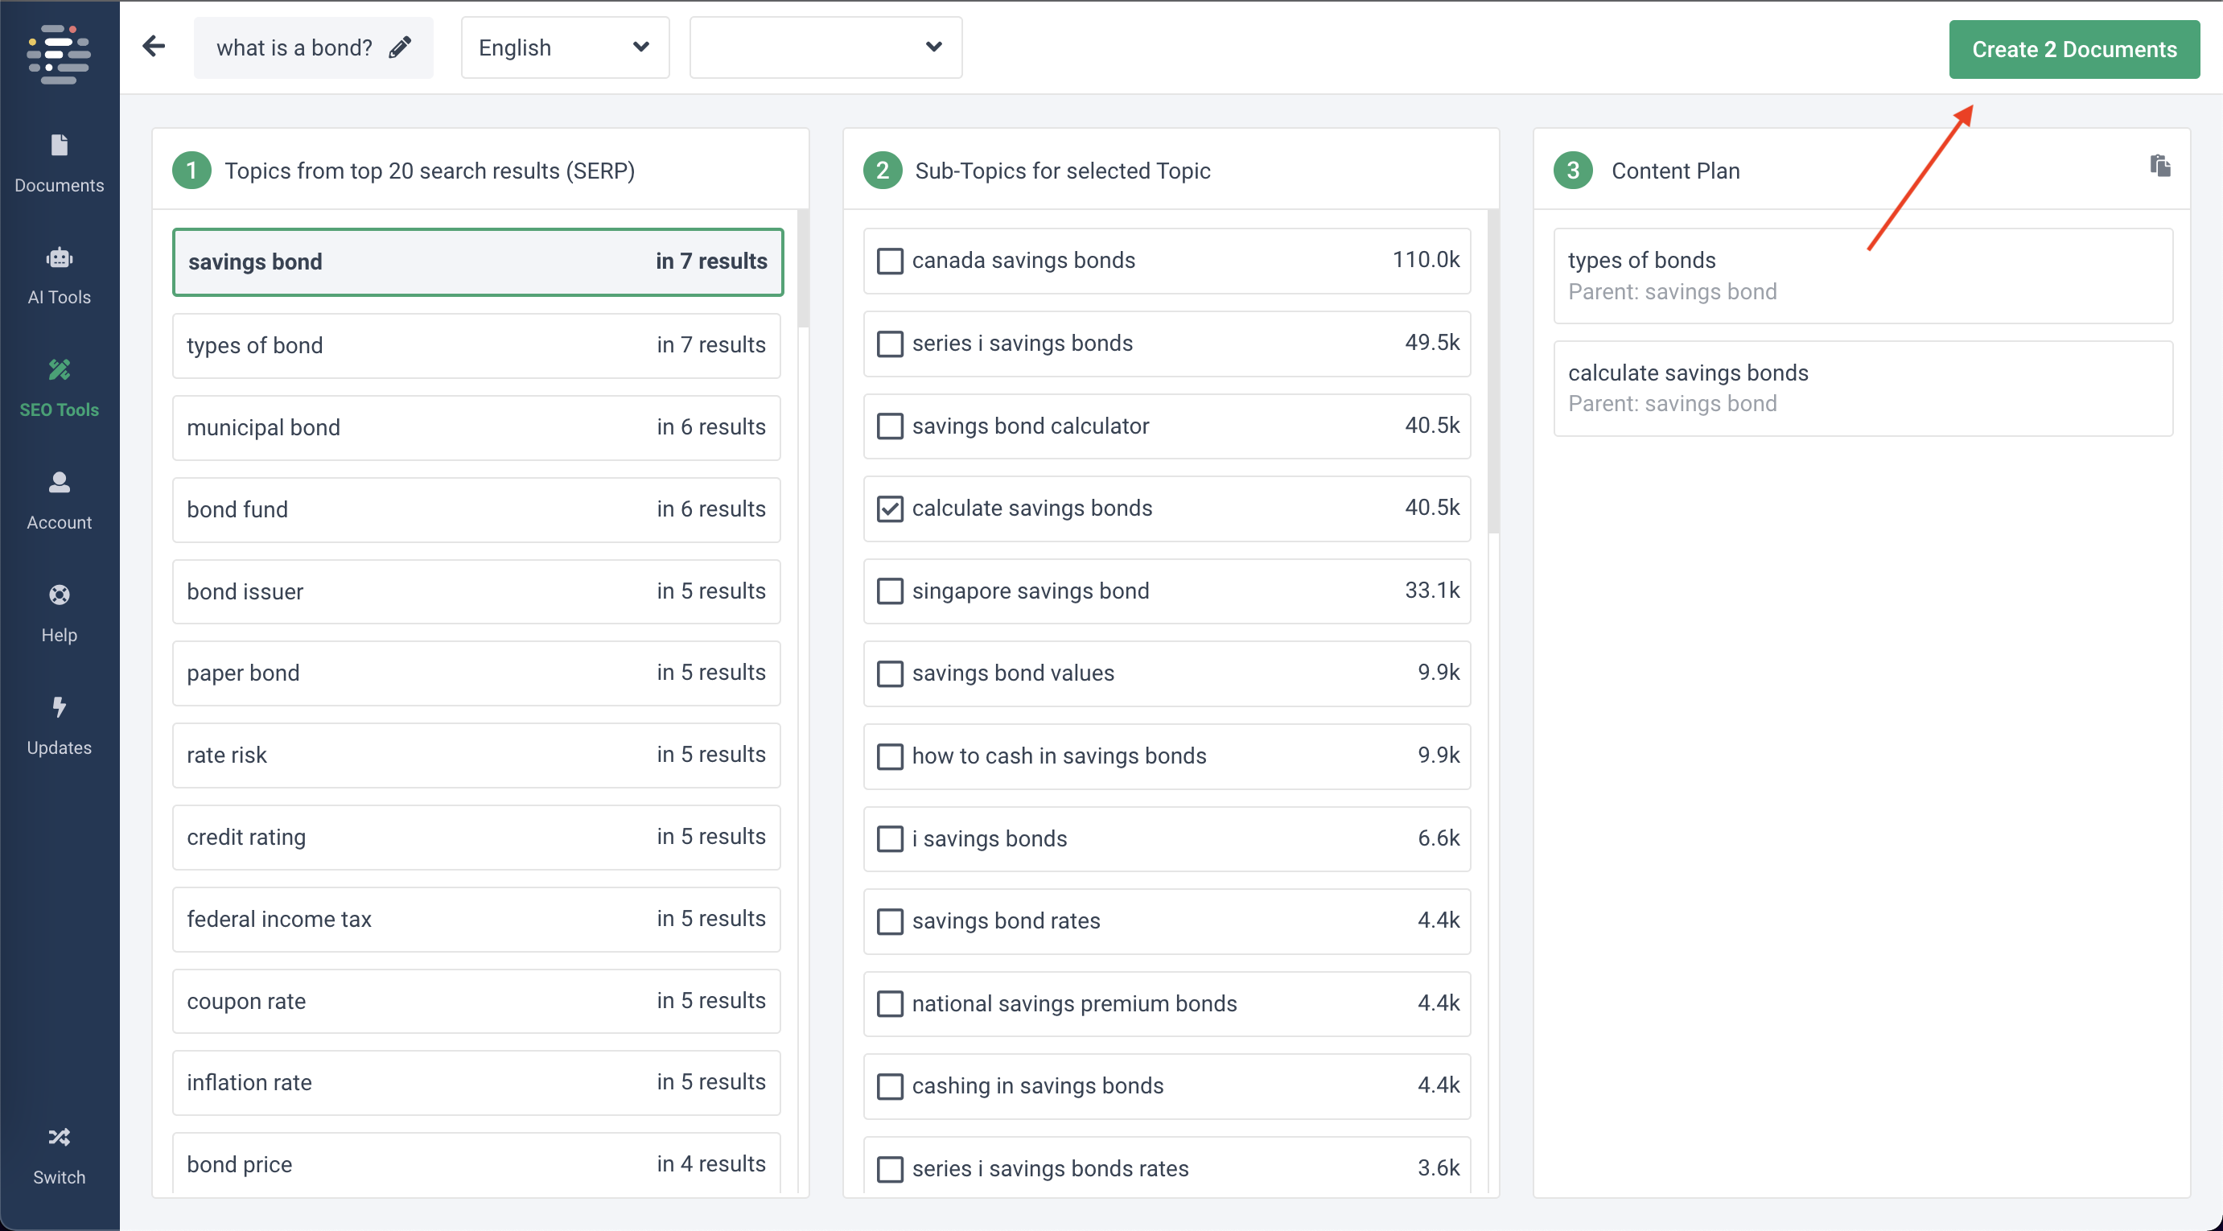Tick i savings bonds checkbox
The height and width of the screenshot is (1231, 2223).
[890, 839]
